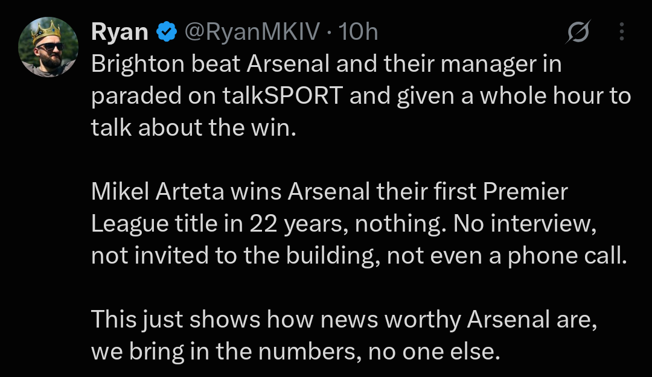Click the sentence 'talk about the win.'
The height and width of the screenshot is (377, 652).
point(194,128)
